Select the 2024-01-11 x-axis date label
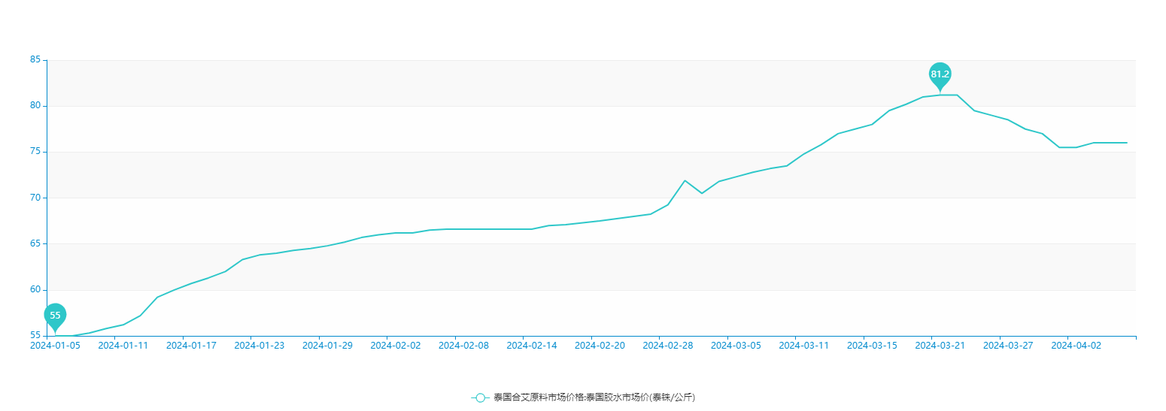 [x=123, y=346]
